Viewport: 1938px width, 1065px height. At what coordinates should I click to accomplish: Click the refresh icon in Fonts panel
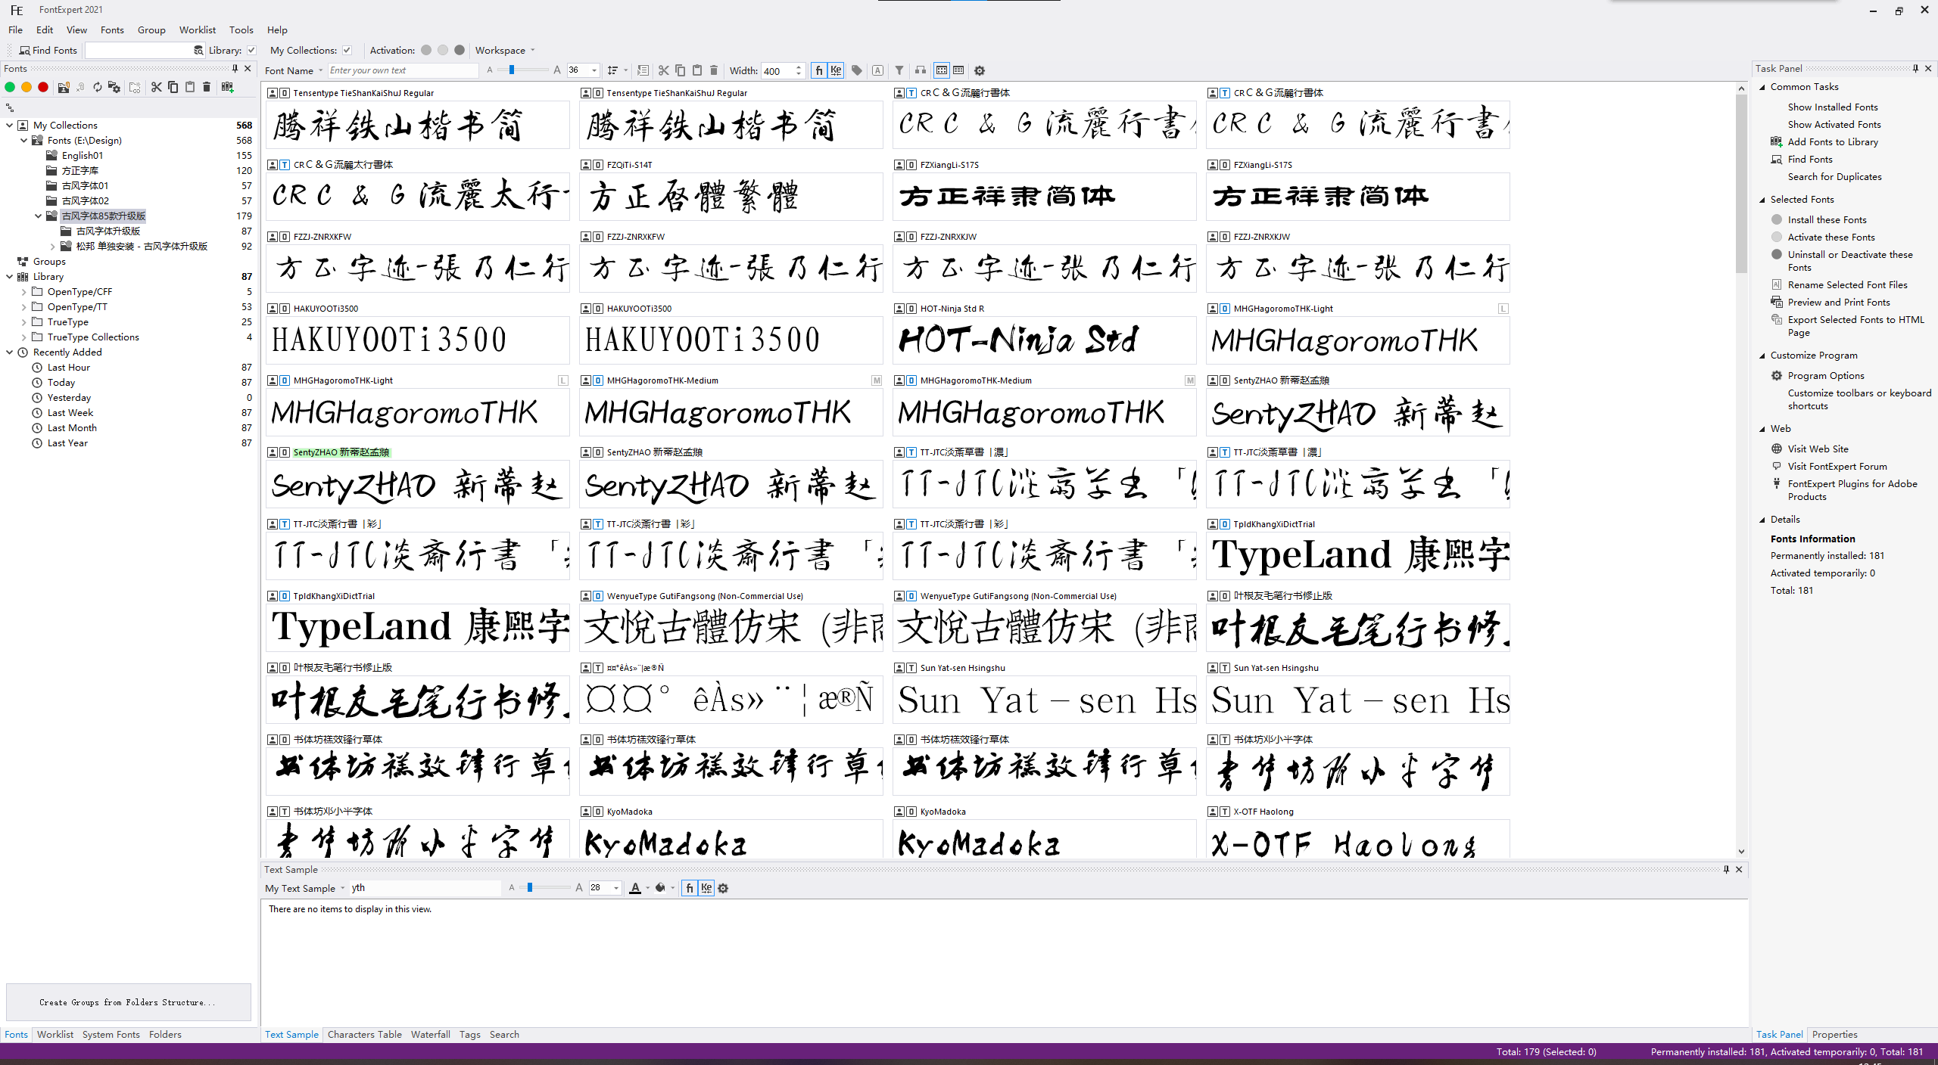click(97, 87)
